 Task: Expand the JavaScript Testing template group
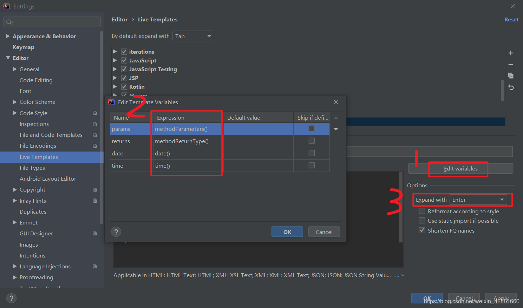[115, 69]
